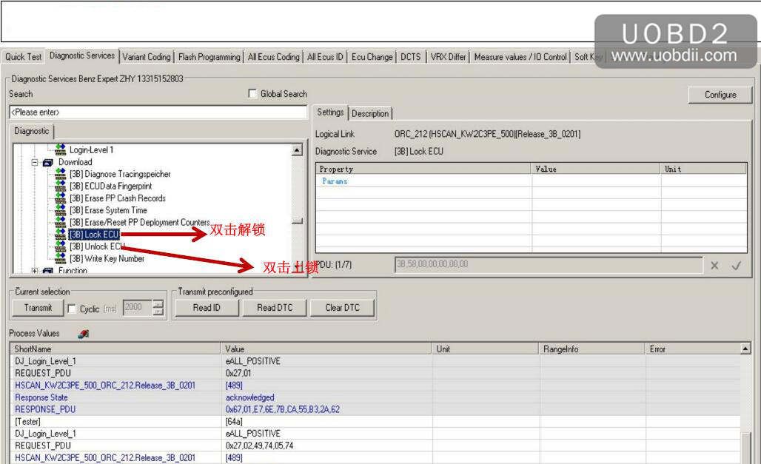Open the All Ecus Coding tab
The height and width of the screenshot is (464, 761).
coord(274,57)
